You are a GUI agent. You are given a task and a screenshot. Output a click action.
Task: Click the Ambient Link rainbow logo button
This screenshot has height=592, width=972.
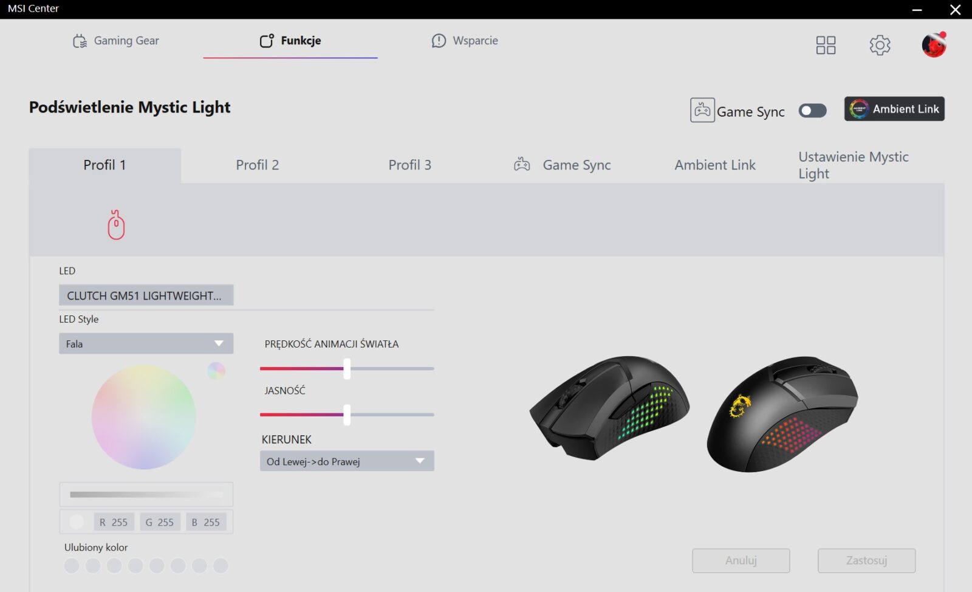point(894,109)
